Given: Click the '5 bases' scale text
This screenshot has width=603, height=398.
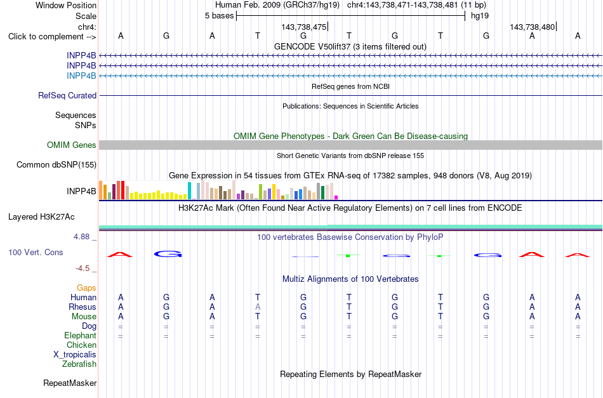Looking at the screenshot, I should (x=219, y=16).
